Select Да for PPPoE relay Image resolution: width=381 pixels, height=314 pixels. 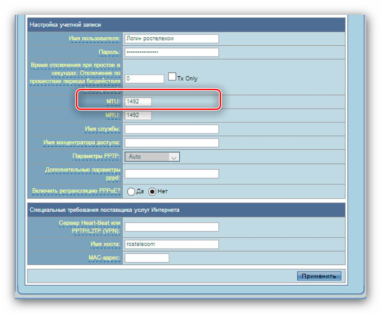[x=131, y=192]
